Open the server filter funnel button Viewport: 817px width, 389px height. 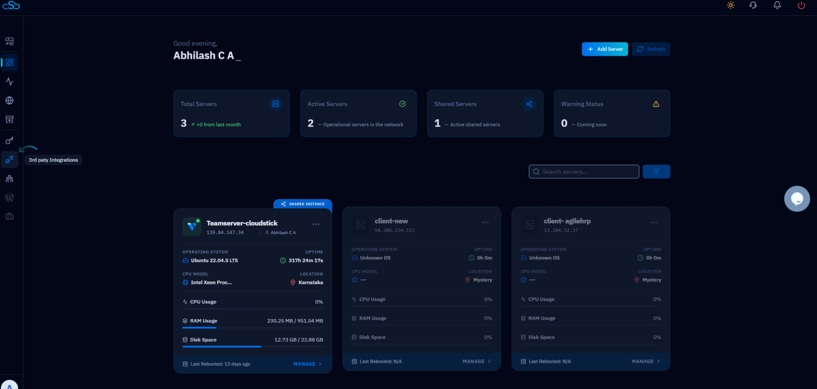click(656, 172)
